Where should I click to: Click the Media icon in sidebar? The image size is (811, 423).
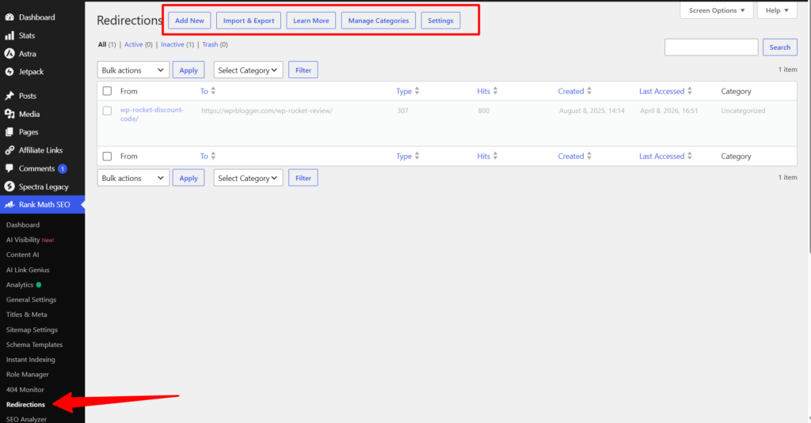pos(10,114)
